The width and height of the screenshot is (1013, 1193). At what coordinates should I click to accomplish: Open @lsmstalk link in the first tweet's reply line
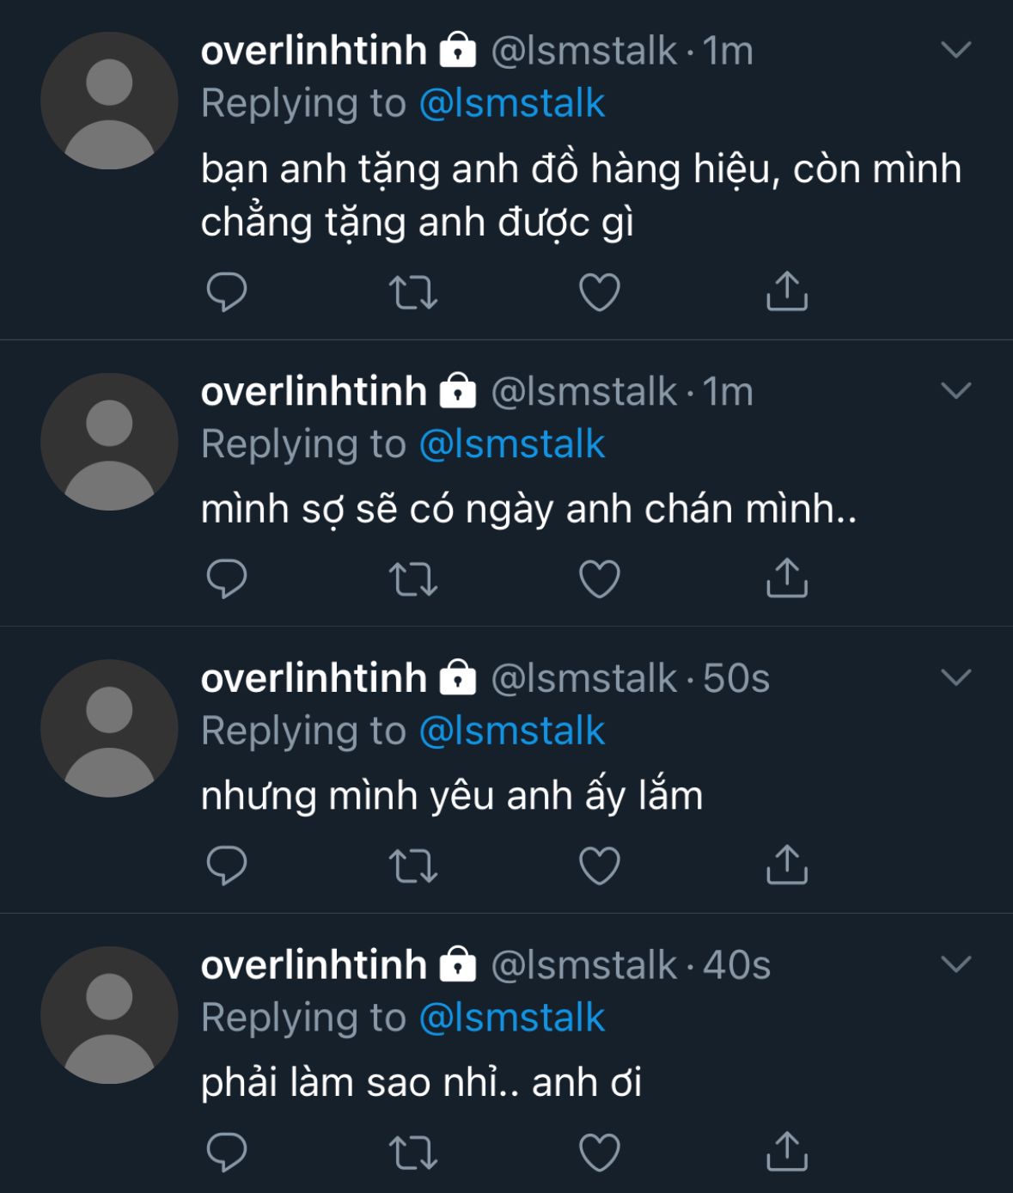pos(512,103)
